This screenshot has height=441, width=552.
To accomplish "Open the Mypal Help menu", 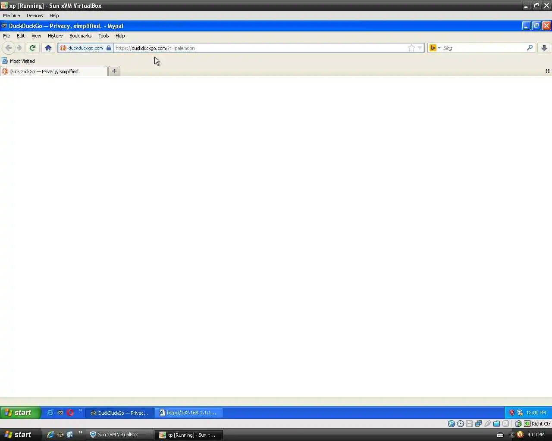I will click(120, 36).
